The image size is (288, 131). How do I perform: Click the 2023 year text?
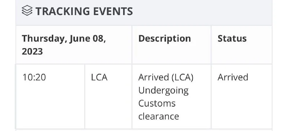click(x=32, y=51)
